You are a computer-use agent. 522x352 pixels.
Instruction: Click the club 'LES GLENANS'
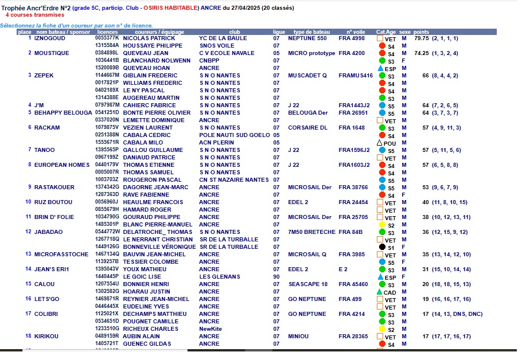click(x=220, y=277)
